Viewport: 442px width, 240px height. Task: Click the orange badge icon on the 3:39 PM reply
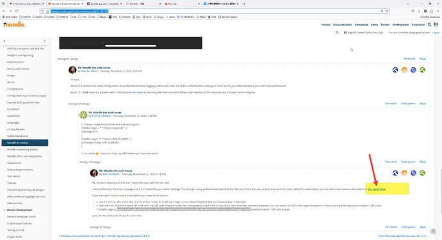(x=404, y=70)
